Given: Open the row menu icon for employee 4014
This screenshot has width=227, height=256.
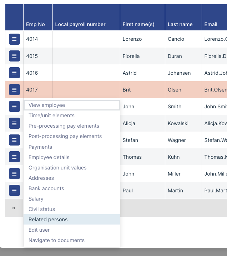Looking at the screenshot, I should pos(14,39).
